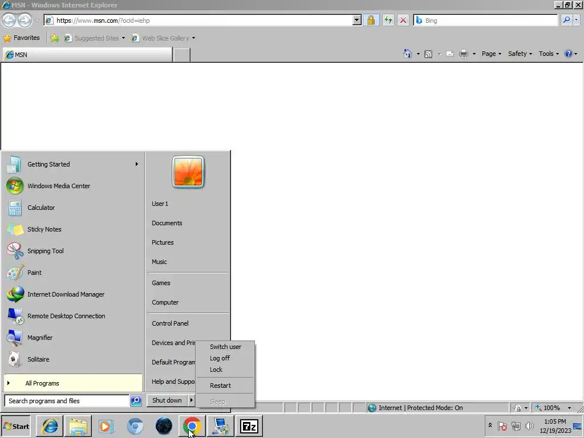Expand the Getting Started submenu arrow

click(137, 164)
